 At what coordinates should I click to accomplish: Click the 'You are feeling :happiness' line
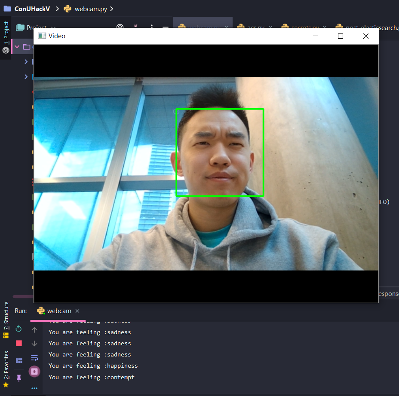tap(93, 366)
